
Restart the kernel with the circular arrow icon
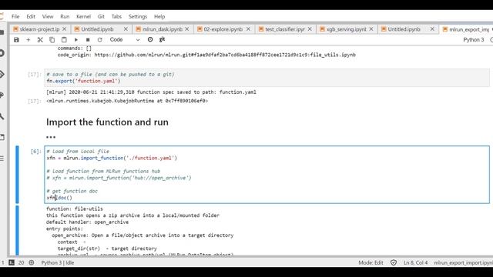tap(99, 39)
